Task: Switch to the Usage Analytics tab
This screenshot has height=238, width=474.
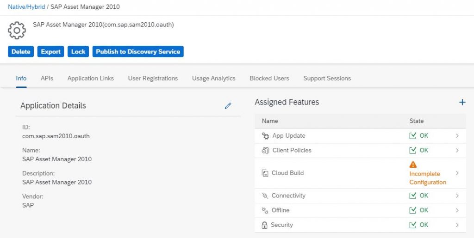Action: point(214,79)
